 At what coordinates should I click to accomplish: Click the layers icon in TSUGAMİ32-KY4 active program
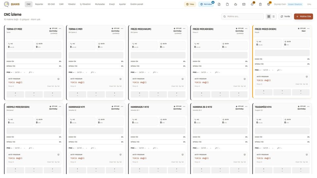click(307, 155)
